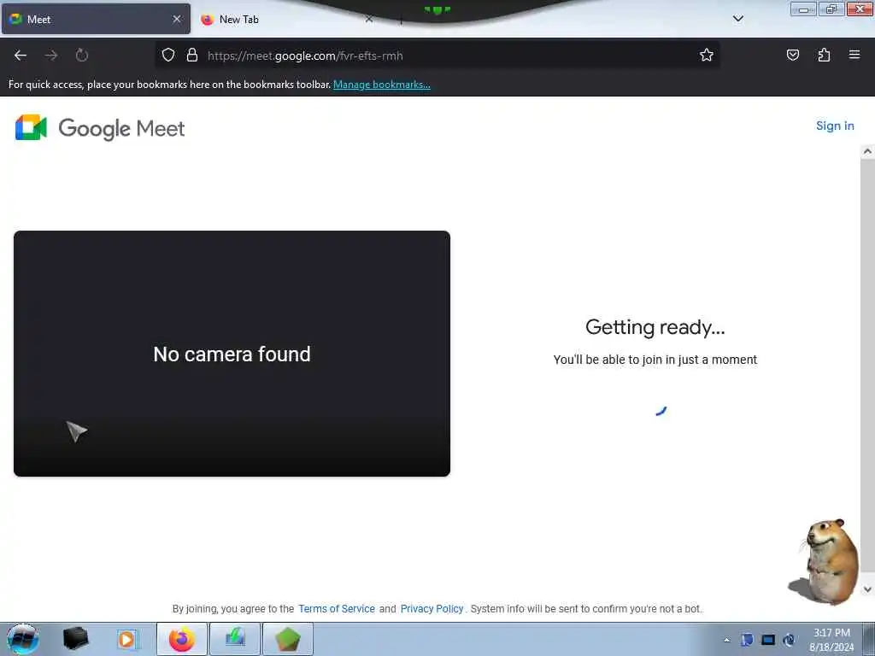875x656 pixels.
Task: Open the Windows Start orb
Action: click(23, 639)
